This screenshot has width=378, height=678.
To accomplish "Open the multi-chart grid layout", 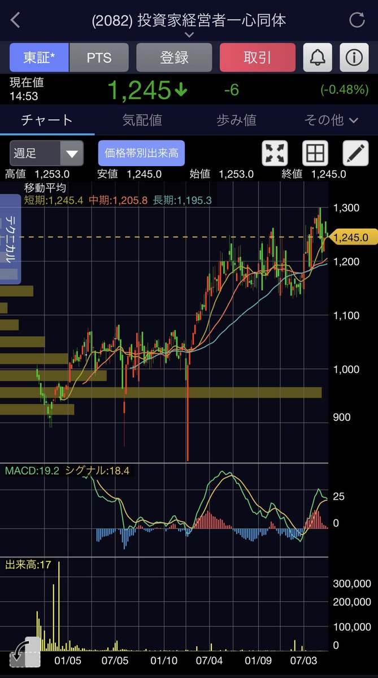I will pyautogui.click(x=315, y=153).
